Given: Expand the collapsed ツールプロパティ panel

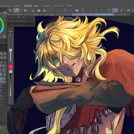Looking at the screenshot, I should 21,21.
